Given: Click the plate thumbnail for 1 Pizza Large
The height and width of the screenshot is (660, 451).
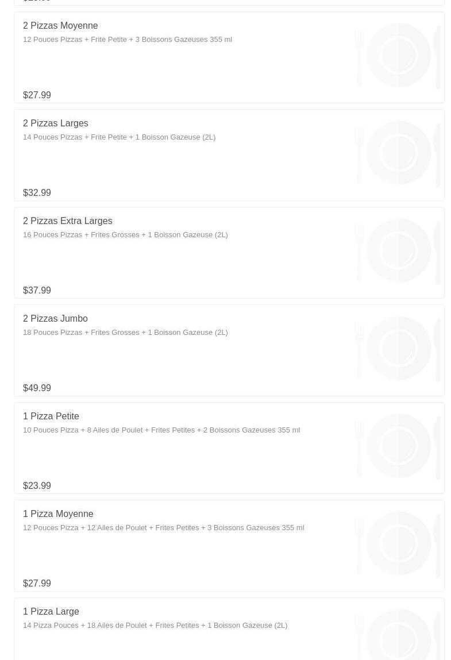Looking at the screenshot, I should coord(398,635).
